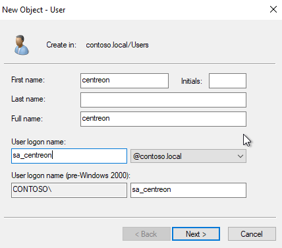This screenshot has width=282, height=248.
Task: Click into the First name field
Action: (x=125, y=80)
